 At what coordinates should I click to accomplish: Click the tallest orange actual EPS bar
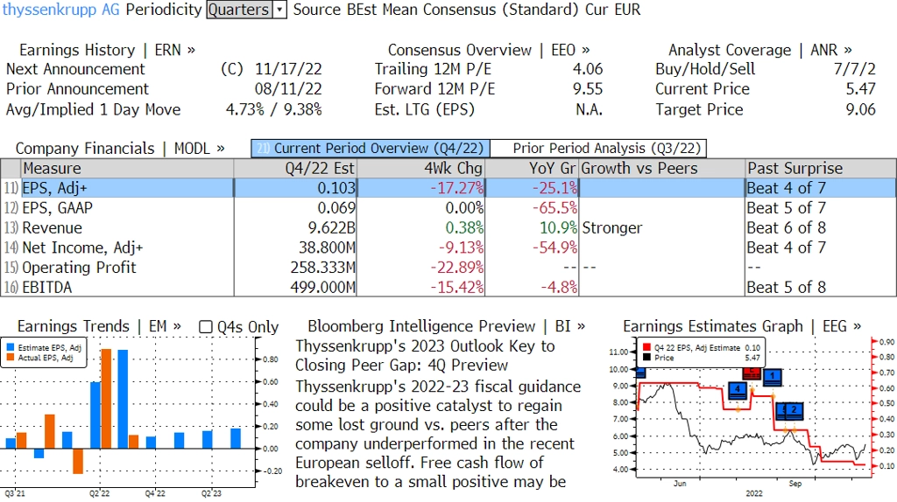pyautogui.click(x=106, y=399)
